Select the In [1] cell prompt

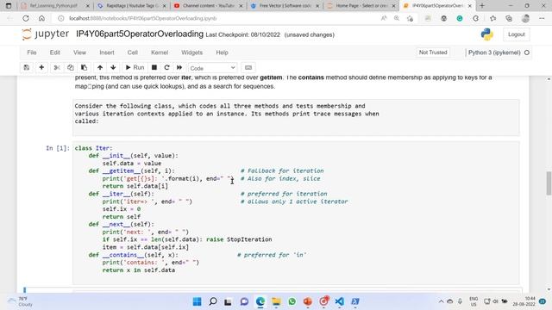(x=58, y=148)
